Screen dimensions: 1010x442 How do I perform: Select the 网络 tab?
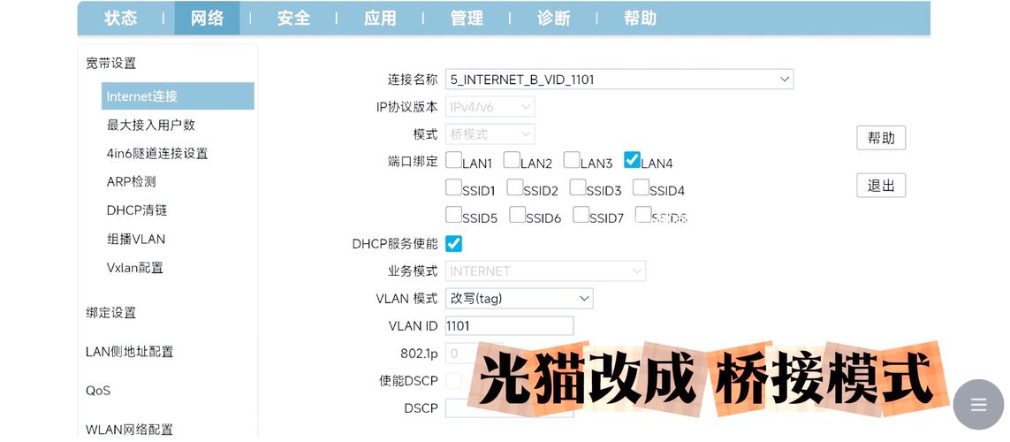[x=207, y=18]
